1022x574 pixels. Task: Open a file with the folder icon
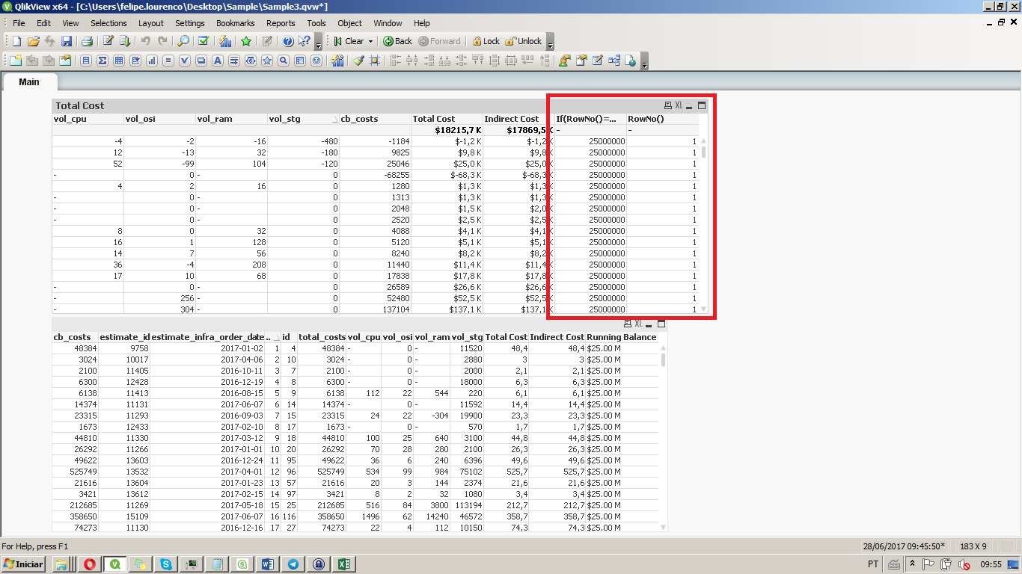(x=33, y=41)
